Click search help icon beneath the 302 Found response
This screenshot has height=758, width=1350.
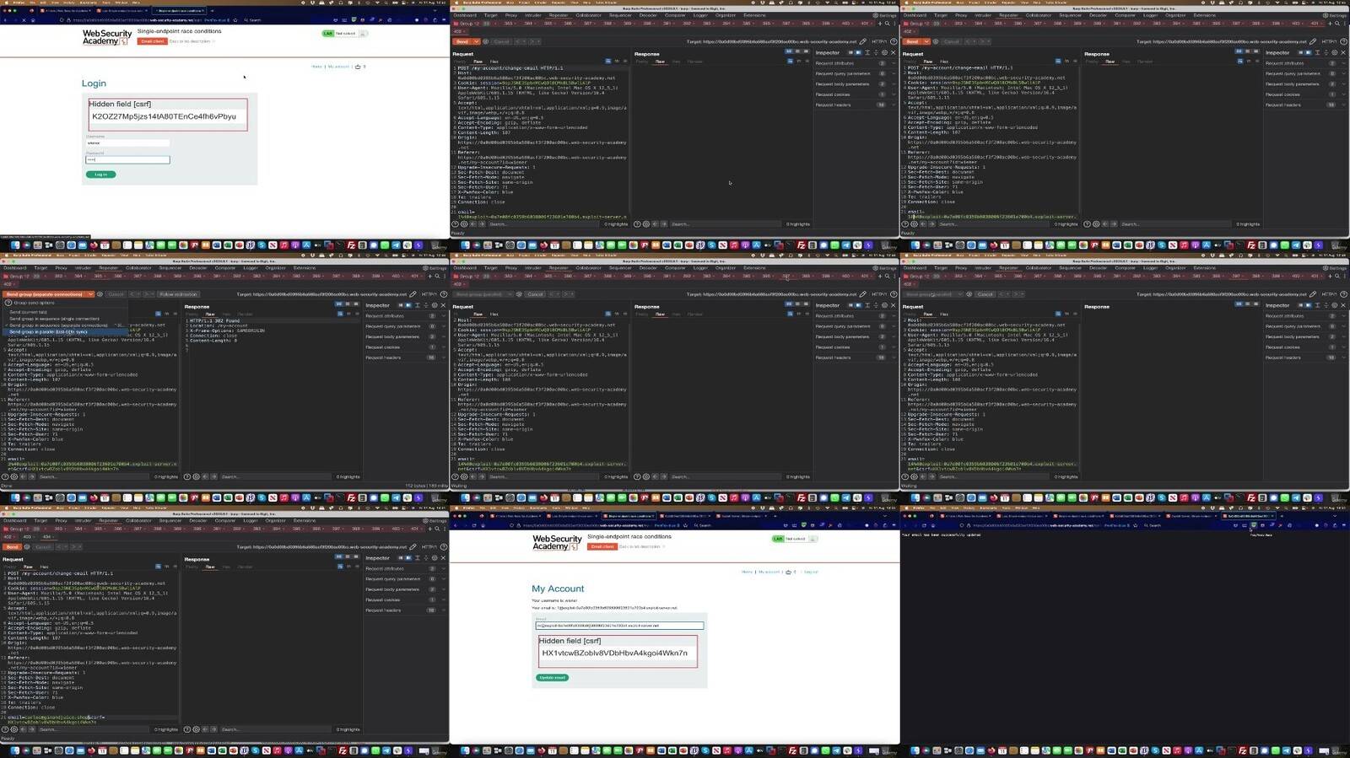(187, 477)
